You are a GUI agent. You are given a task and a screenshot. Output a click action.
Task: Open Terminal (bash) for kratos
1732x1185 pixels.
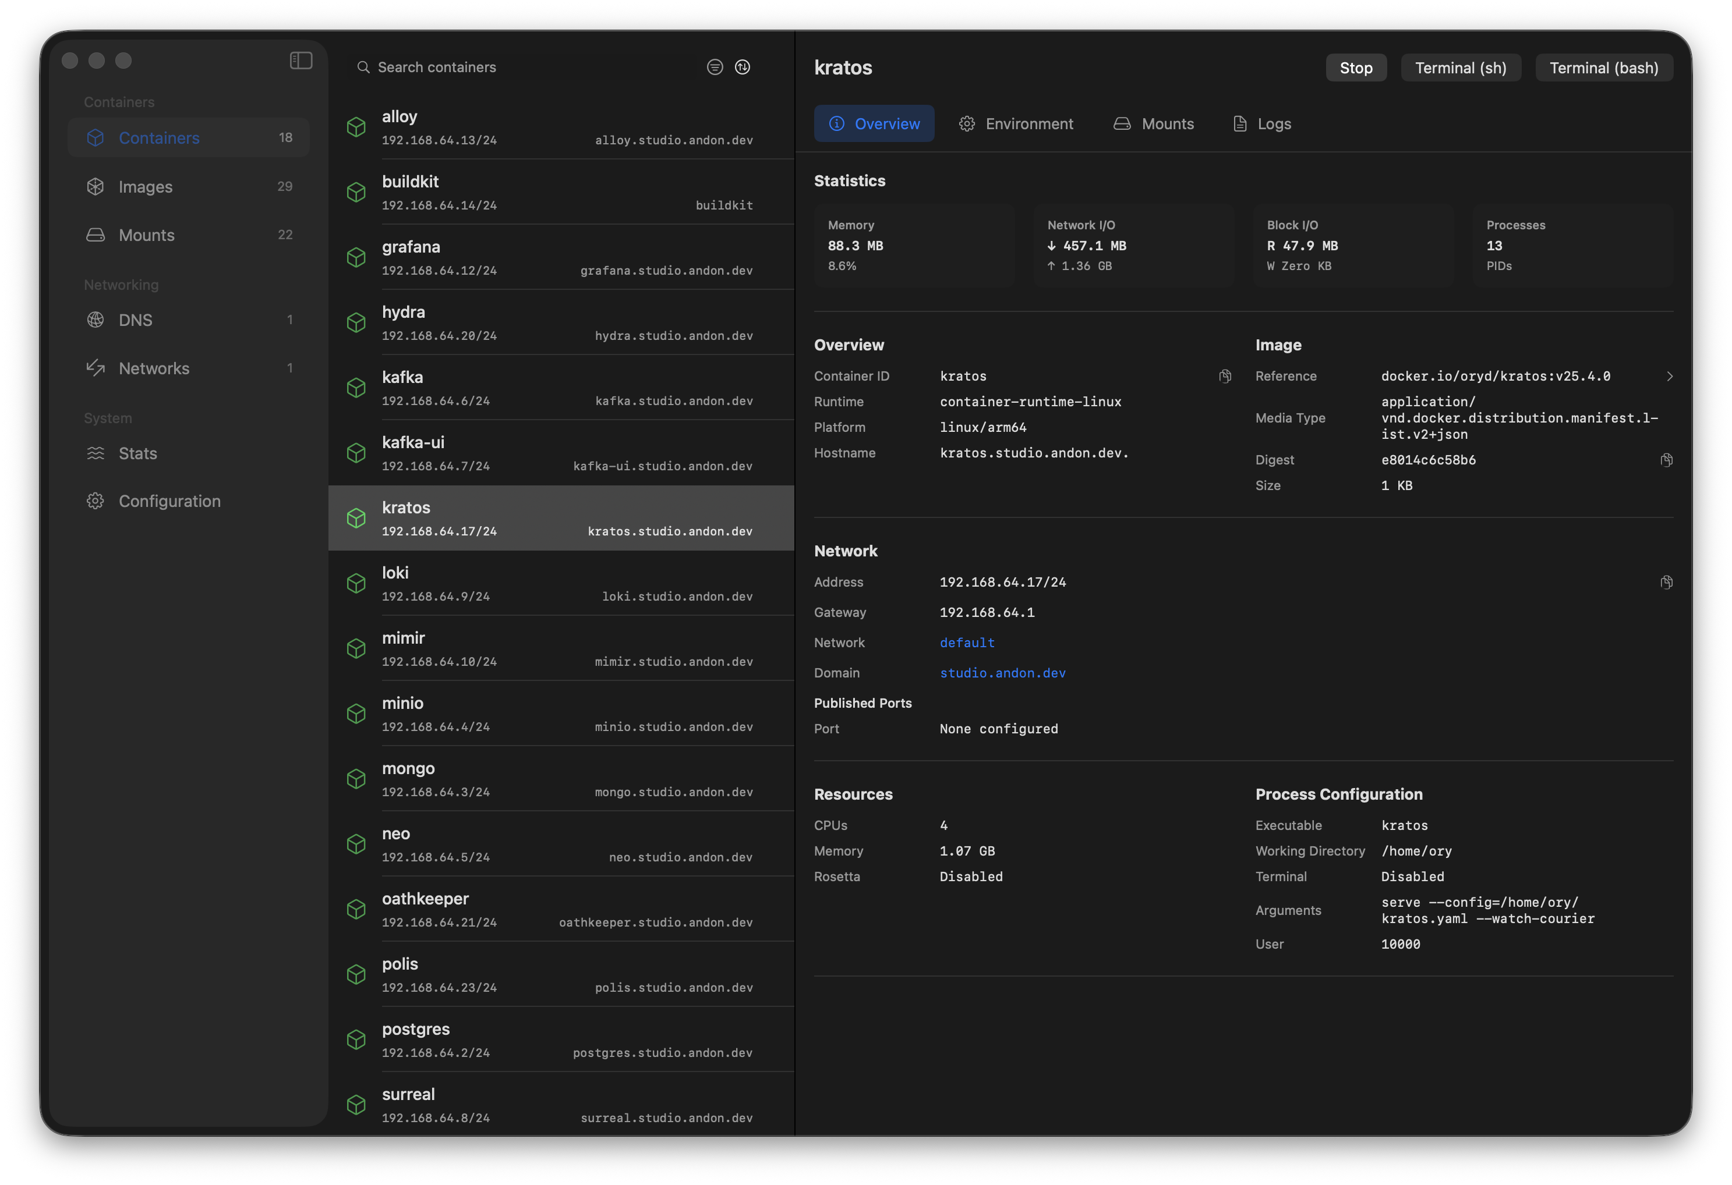1603,68
